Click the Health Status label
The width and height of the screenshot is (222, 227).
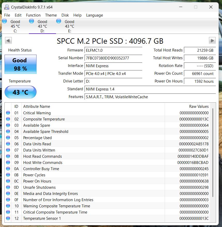tap(20, 50)
